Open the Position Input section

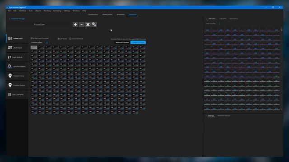[17, 76]
